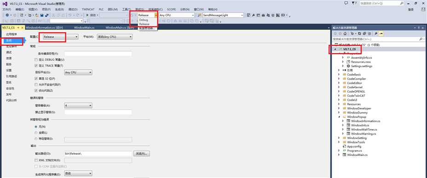
Task: Open the SCOPE menu
Action: point(171,9)
